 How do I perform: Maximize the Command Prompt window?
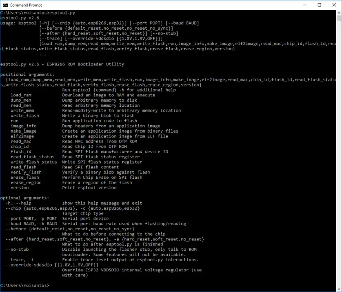click(319, 5)
